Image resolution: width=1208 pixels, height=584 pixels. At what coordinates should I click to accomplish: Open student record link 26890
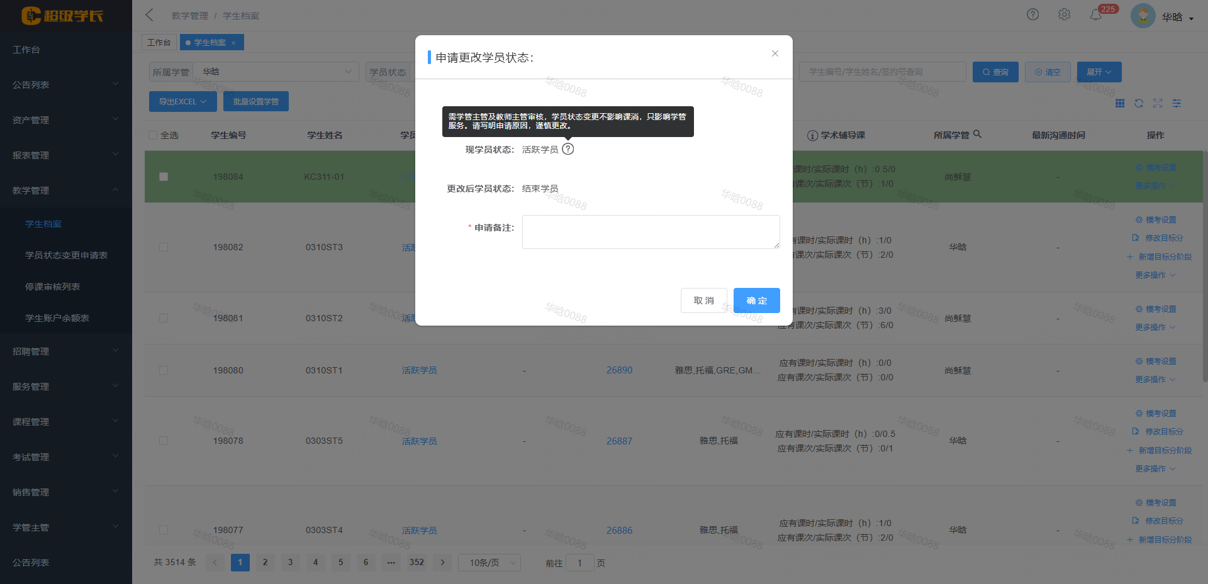619,370
